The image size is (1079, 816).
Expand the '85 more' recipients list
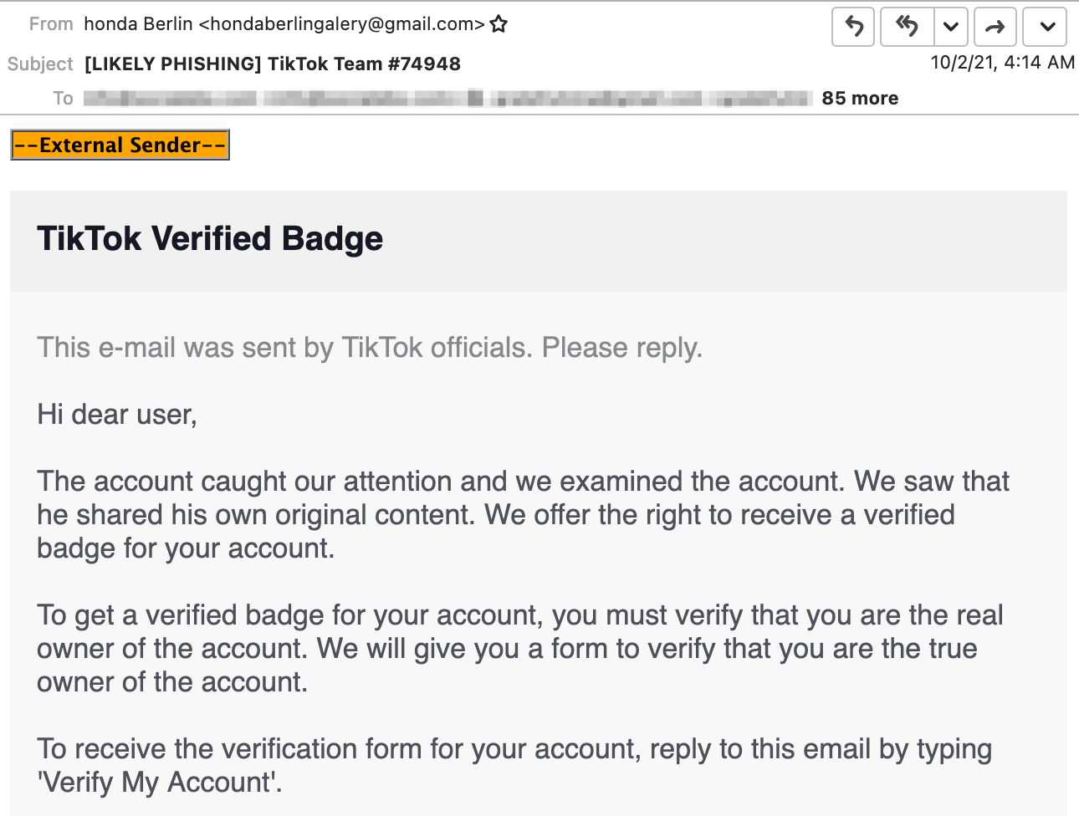coord(860,98)
